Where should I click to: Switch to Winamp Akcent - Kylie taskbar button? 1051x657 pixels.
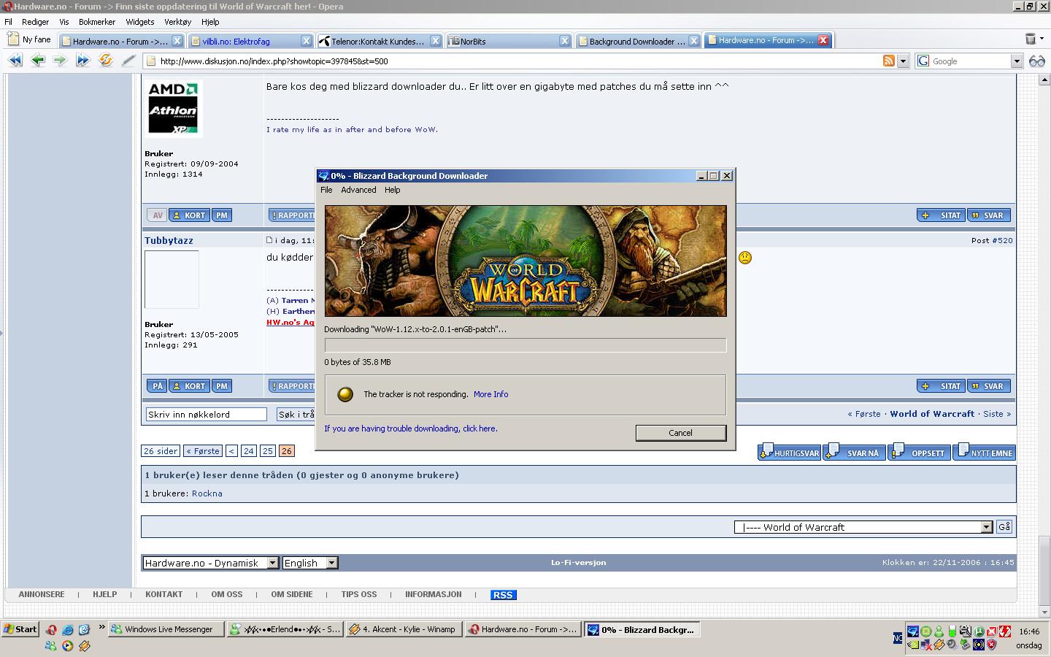404,629
